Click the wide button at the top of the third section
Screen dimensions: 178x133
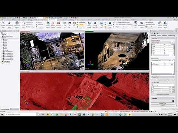(163, 80)
